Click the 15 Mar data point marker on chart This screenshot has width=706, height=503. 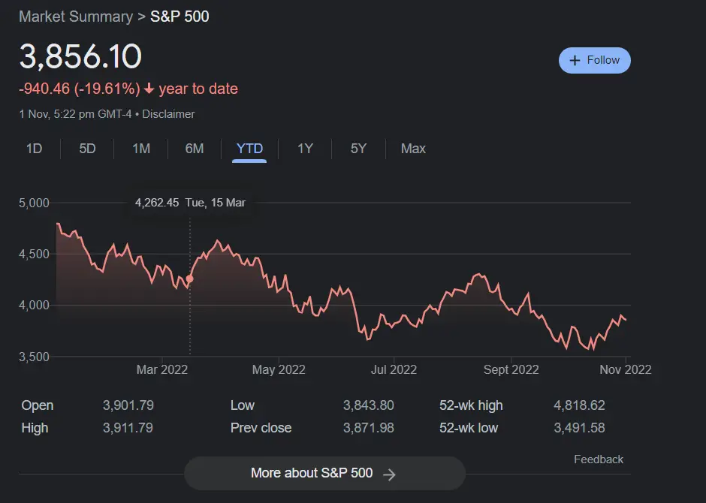pyautogui.click(x=189, y=279)
